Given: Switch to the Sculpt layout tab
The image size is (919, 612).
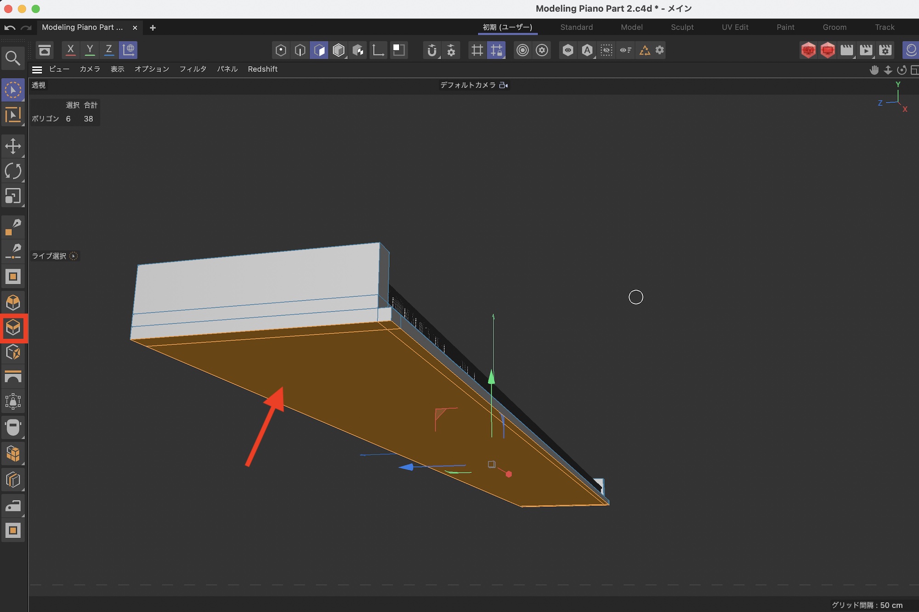Looking at the screenshot, I should click(682, 27).
